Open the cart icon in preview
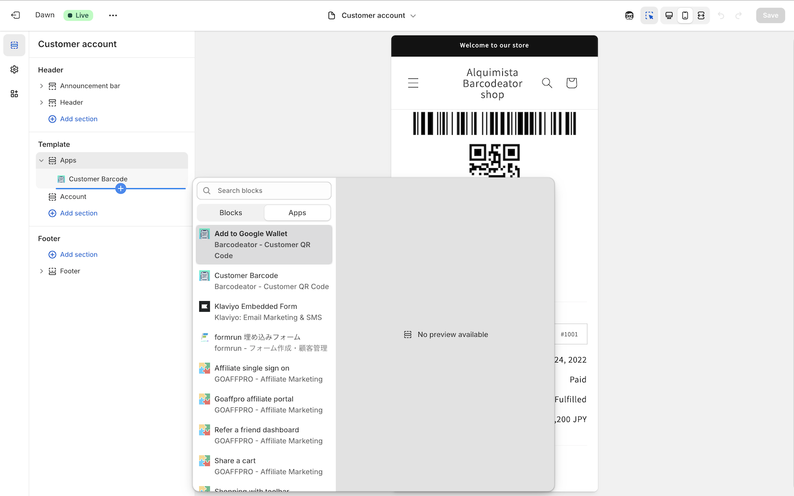The image size is (794, 496). point(571,83)
